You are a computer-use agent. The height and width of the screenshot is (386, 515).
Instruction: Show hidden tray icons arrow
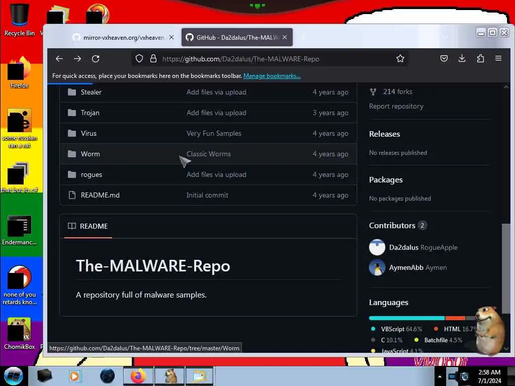click(x=440, y=376)
